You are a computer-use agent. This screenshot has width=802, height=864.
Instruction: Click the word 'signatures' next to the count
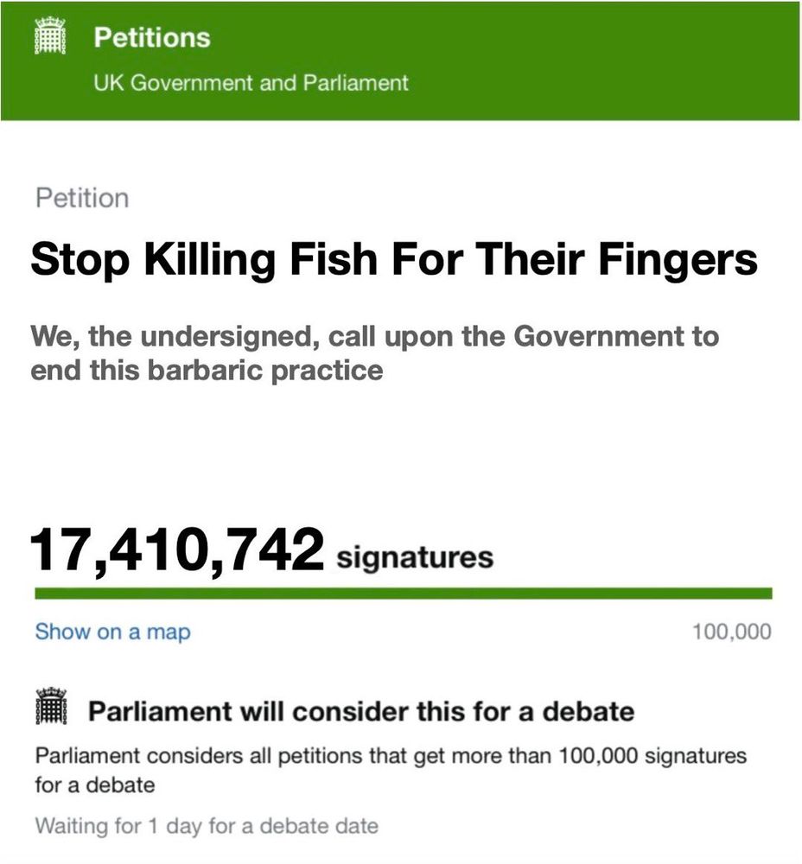(415, 556)
